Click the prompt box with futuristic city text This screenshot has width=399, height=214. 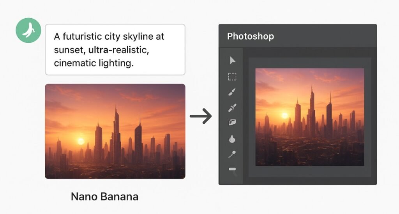115,49
